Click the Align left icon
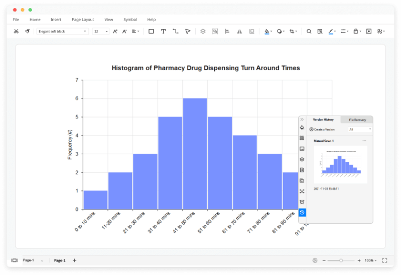401x275 pixels. [227, 31]
